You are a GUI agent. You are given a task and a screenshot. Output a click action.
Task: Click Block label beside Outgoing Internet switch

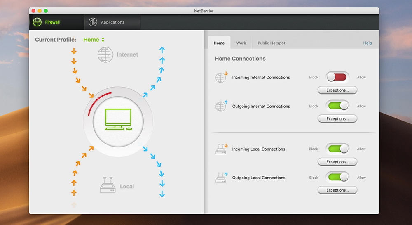tap(314, 106)
